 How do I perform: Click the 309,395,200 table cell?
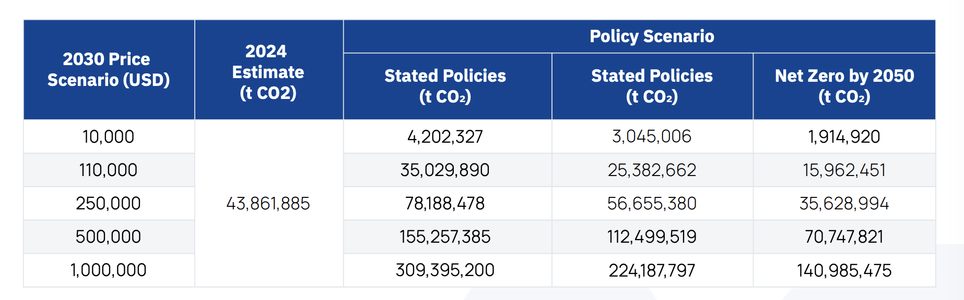[x=445, y=270]
